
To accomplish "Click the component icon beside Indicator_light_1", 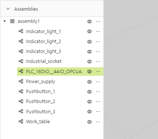I will [21, 31].
